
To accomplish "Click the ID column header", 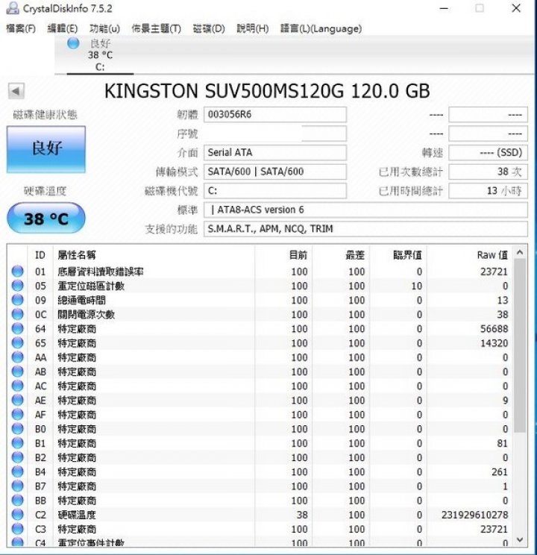I will (40, 255).
